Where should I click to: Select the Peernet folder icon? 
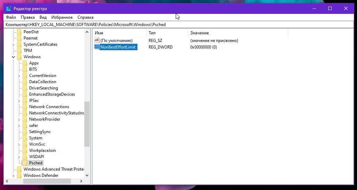[x=19, y=38]
